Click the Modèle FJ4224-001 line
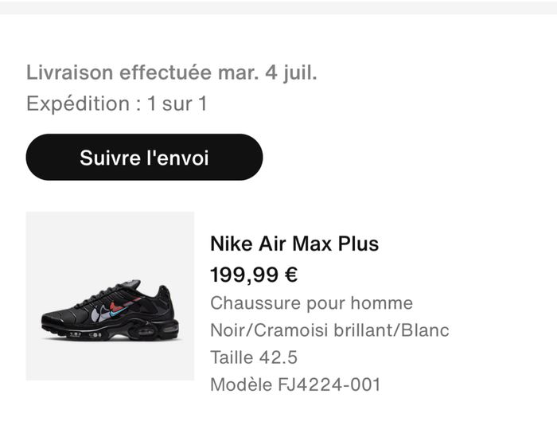 click(295, 385)
